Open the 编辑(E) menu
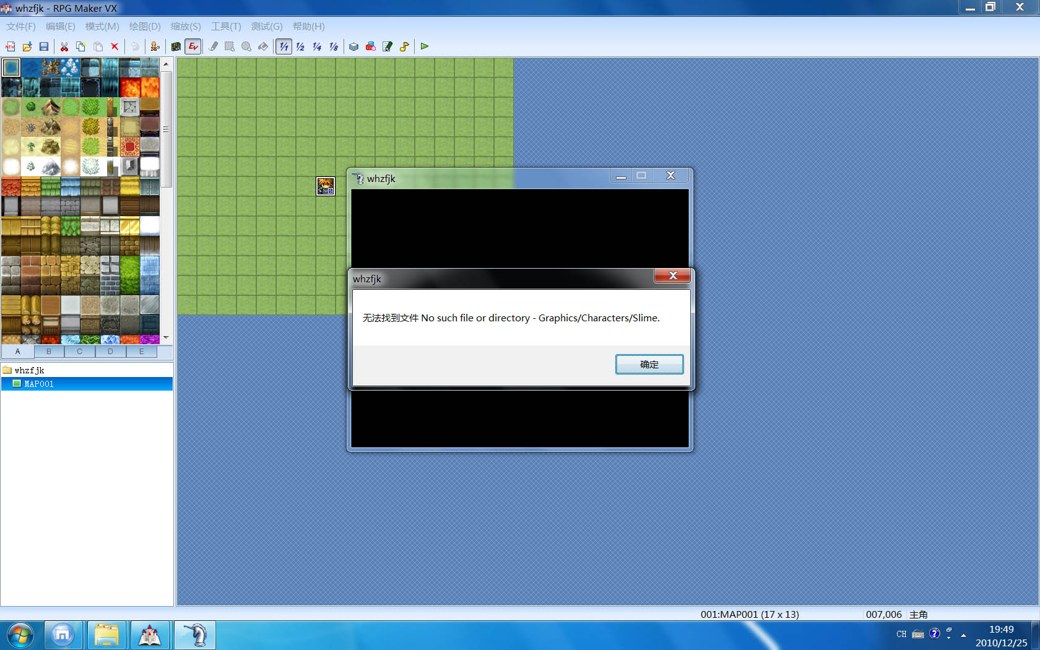The image size is (1040, 650). (61, 27)
